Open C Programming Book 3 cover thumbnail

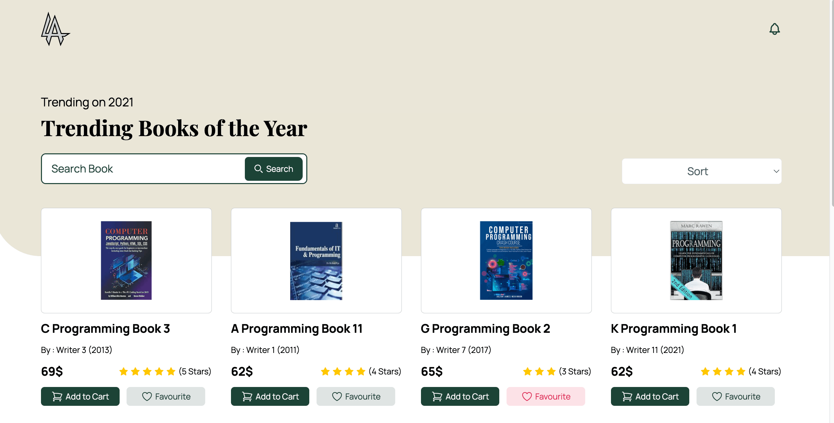pos(126,260)
